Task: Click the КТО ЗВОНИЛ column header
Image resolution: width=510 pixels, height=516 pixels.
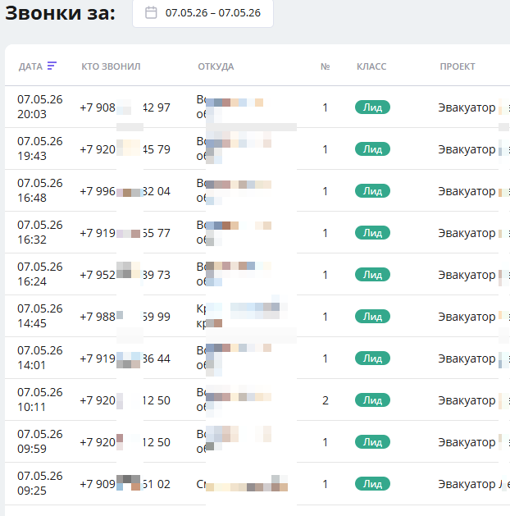Action: click(111, 66)
